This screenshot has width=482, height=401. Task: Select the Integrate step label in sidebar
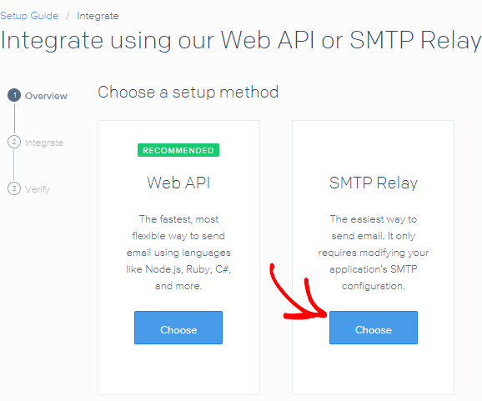(44, 143)
